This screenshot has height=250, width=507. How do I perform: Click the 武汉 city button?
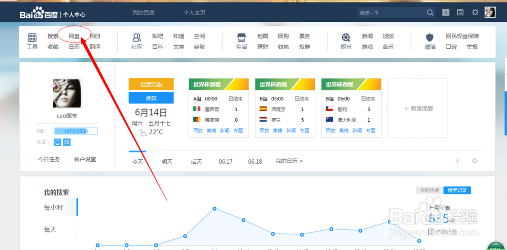[x=151, y=98]
